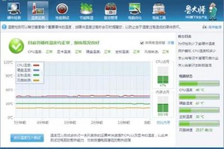Click the 硬盘温度 正常 status text in header row
The image size is (224, 149).
[107, 52]
